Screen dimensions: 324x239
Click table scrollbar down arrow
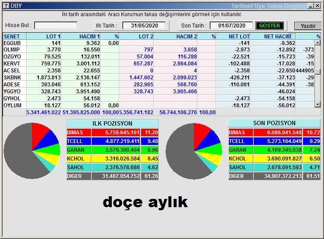(x=317, y=105)
